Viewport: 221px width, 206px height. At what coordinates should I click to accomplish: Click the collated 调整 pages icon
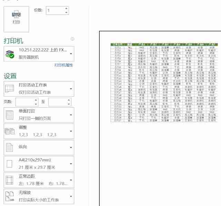[9, 131]
